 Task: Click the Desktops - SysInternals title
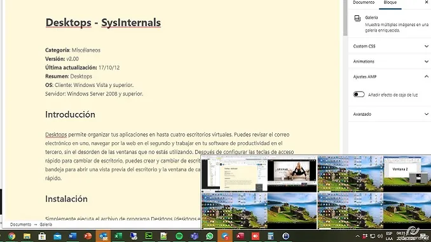point(103,22)
